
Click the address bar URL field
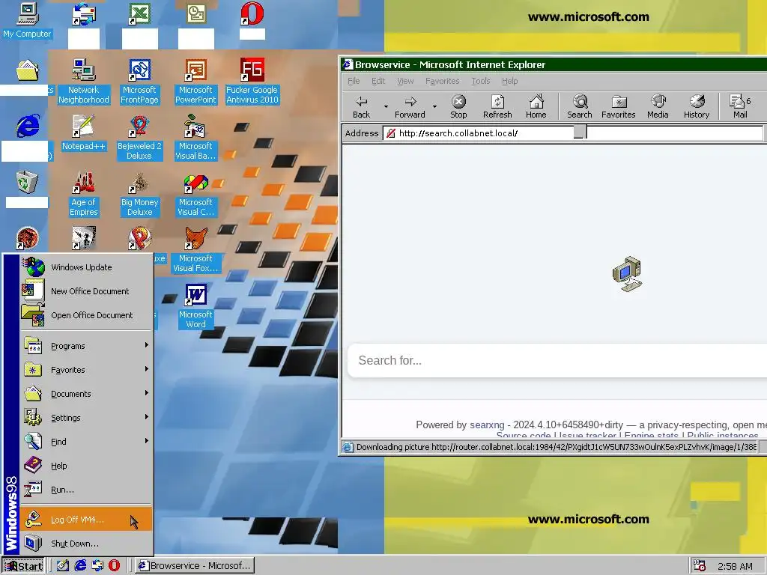572,133
